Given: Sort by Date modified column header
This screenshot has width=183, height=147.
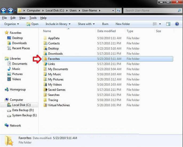Looking at the screenshot, I should tap(106, 31).
